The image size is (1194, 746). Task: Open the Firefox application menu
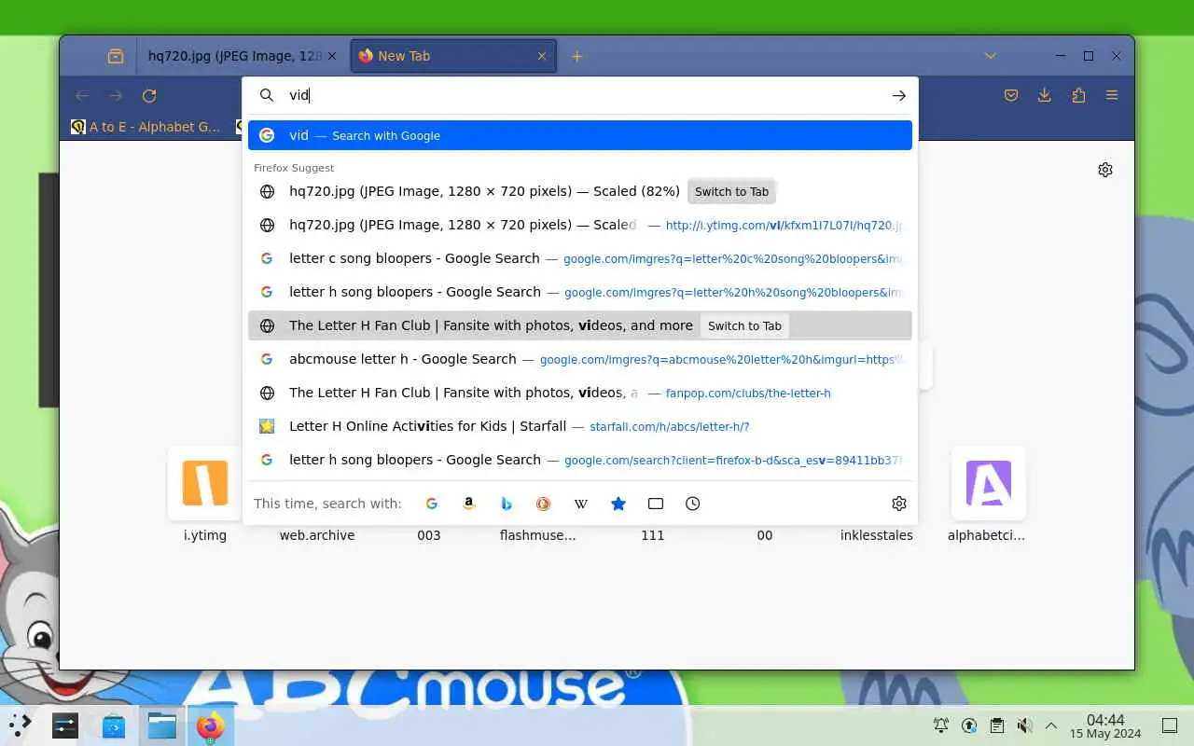[x=1112, y=95]
